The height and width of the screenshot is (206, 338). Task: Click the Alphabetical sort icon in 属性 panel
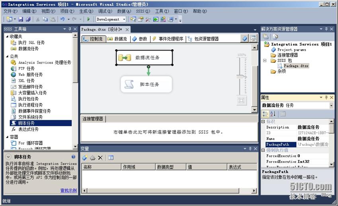pyautogui.click(x=273, y=114)
